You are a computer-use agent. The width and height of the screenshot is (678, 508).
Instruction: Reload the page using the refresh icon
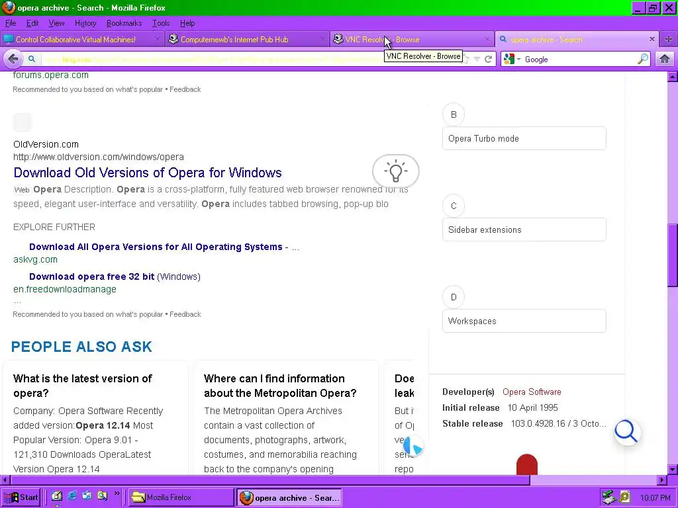point(488,59)
